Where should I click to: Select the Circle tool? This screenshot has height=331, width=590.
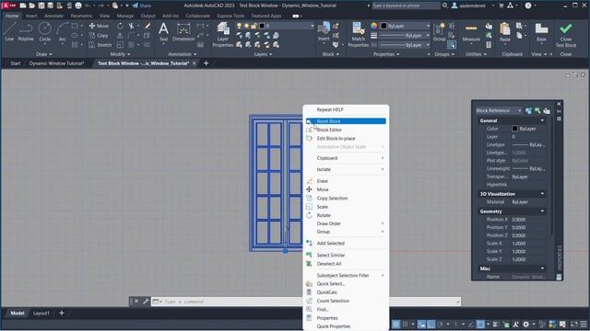[45, 31]
